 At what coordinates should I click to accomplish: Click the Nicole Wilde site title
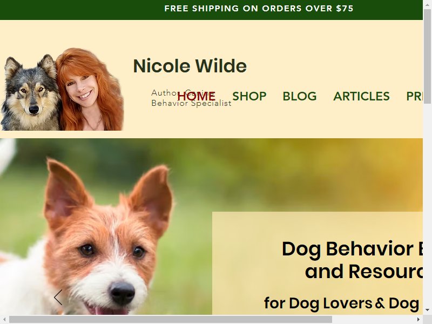(x=190, y=66)
